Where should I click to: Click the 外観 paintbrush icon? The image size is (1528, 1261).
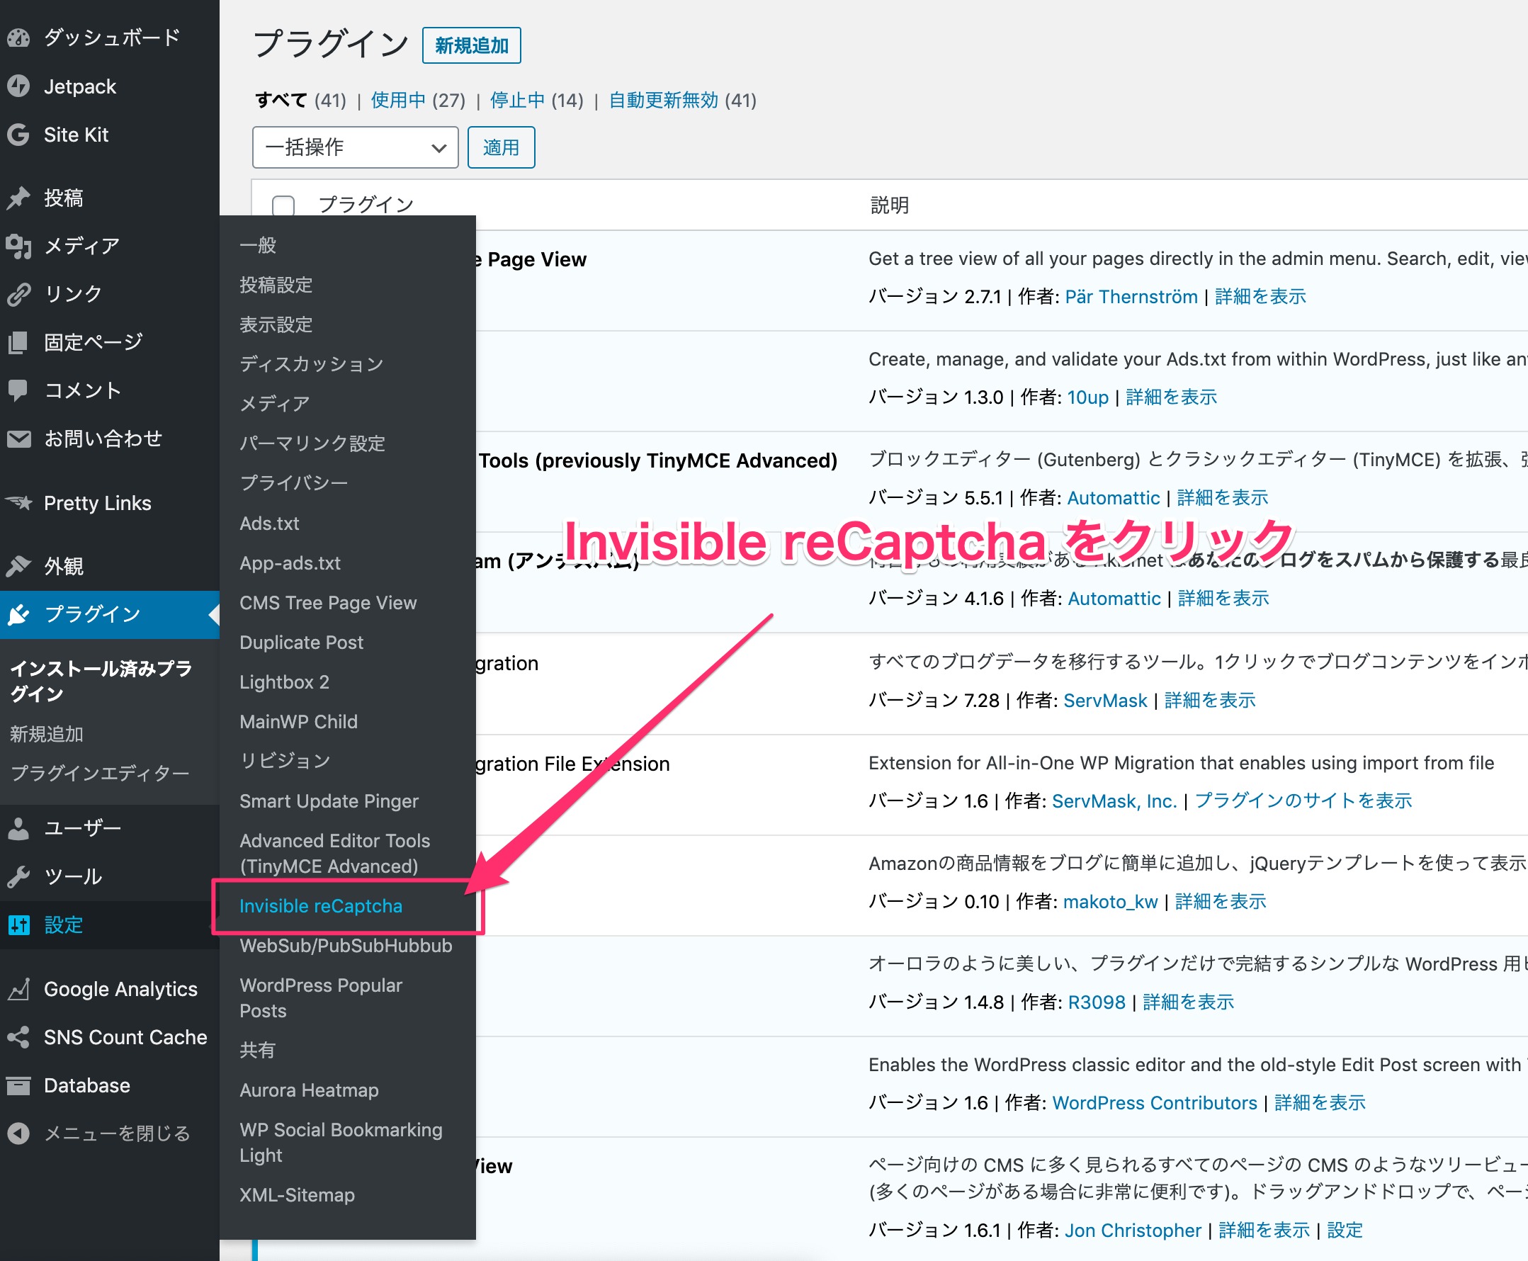19,566
